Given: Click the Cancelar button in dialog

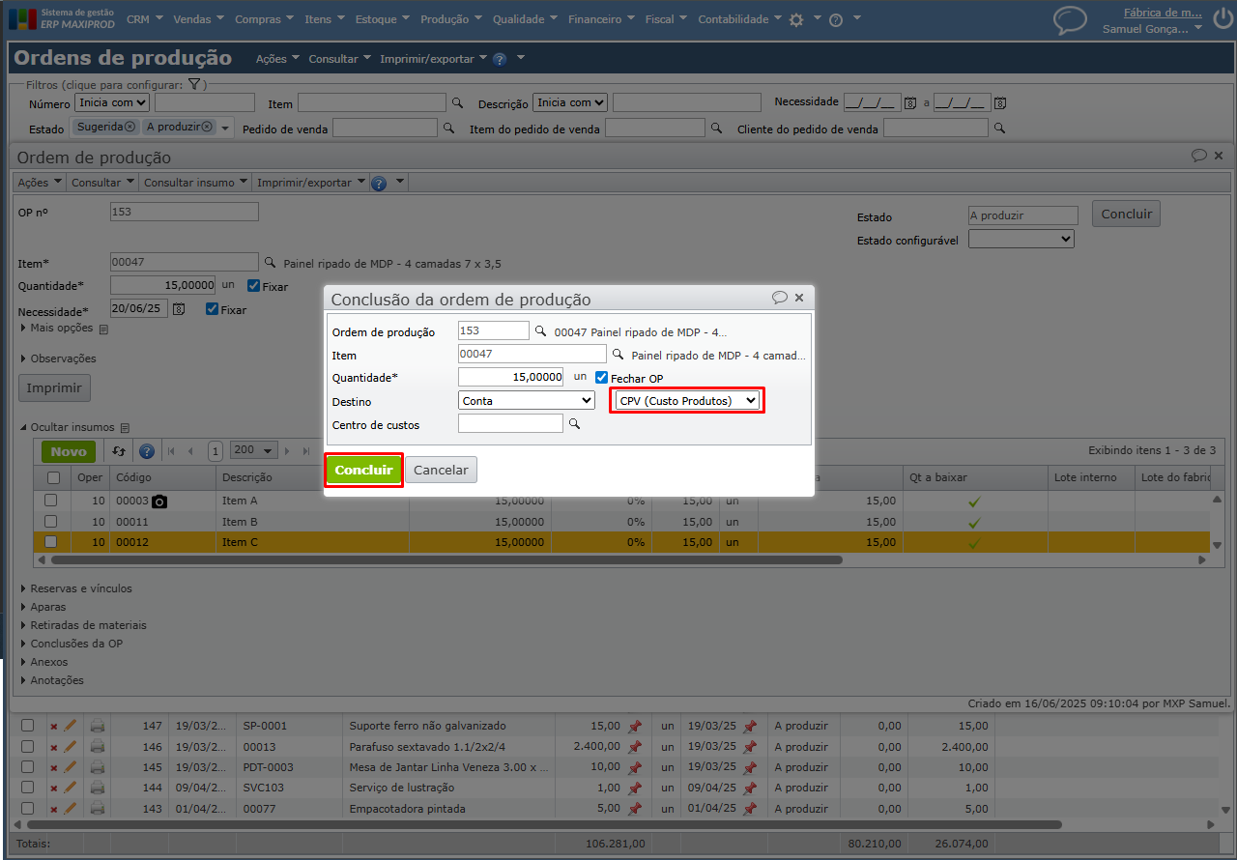Looking at the screenshot, I should [x=441, y=470].
